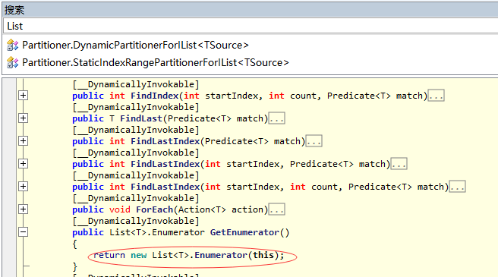Select the Partitioner.StaticIndexRangePartitionerForIList<TSource> result
The image size is (498, 277).
tap(156, 62)
